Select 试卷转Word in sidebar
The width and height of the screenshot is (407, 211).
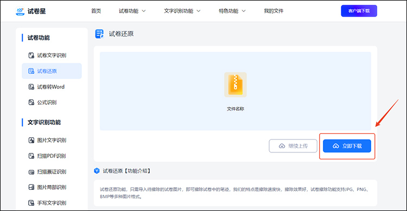click(52, 87)
